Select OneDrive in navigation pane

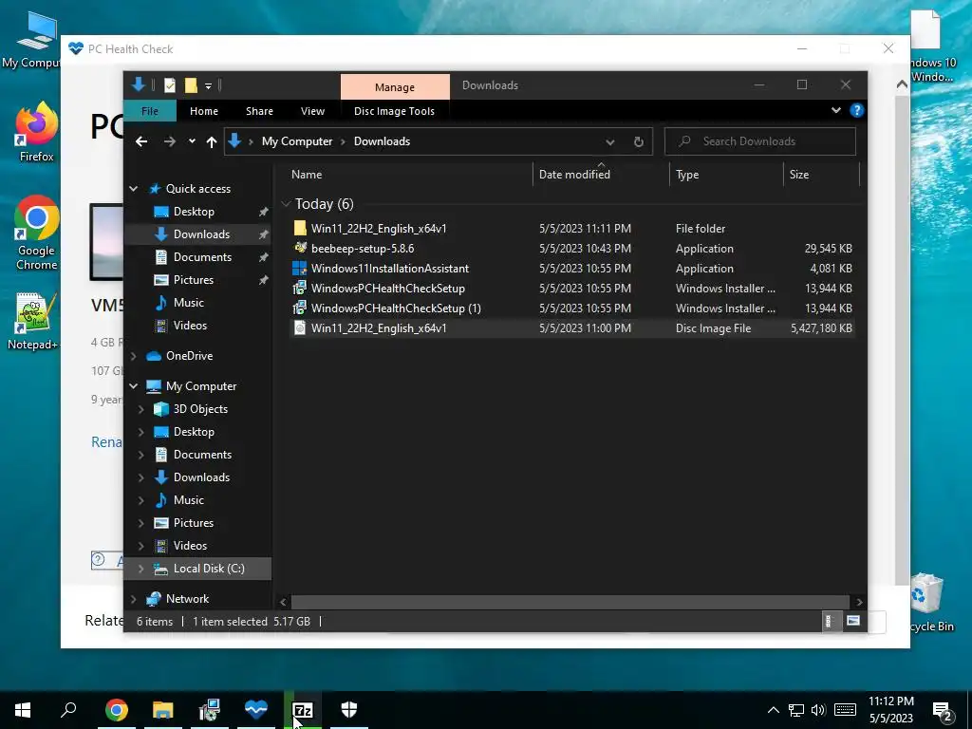189,356
